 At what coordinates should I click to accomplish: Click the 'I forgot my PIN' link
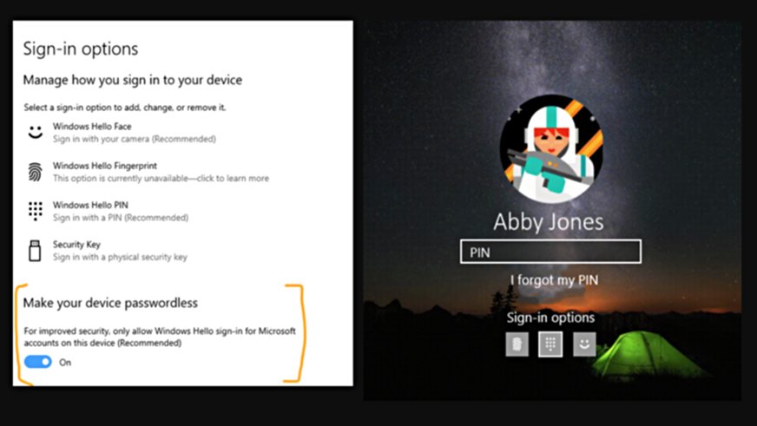pyautogui.click(x=554, y=280)
